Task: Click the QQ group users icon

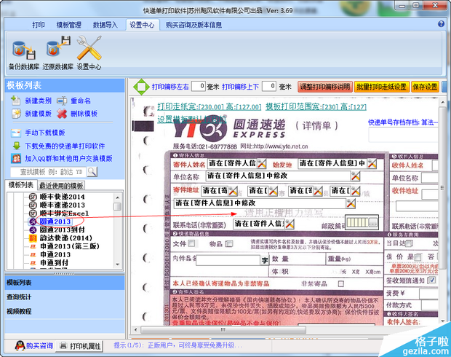Action: point(16,158)
